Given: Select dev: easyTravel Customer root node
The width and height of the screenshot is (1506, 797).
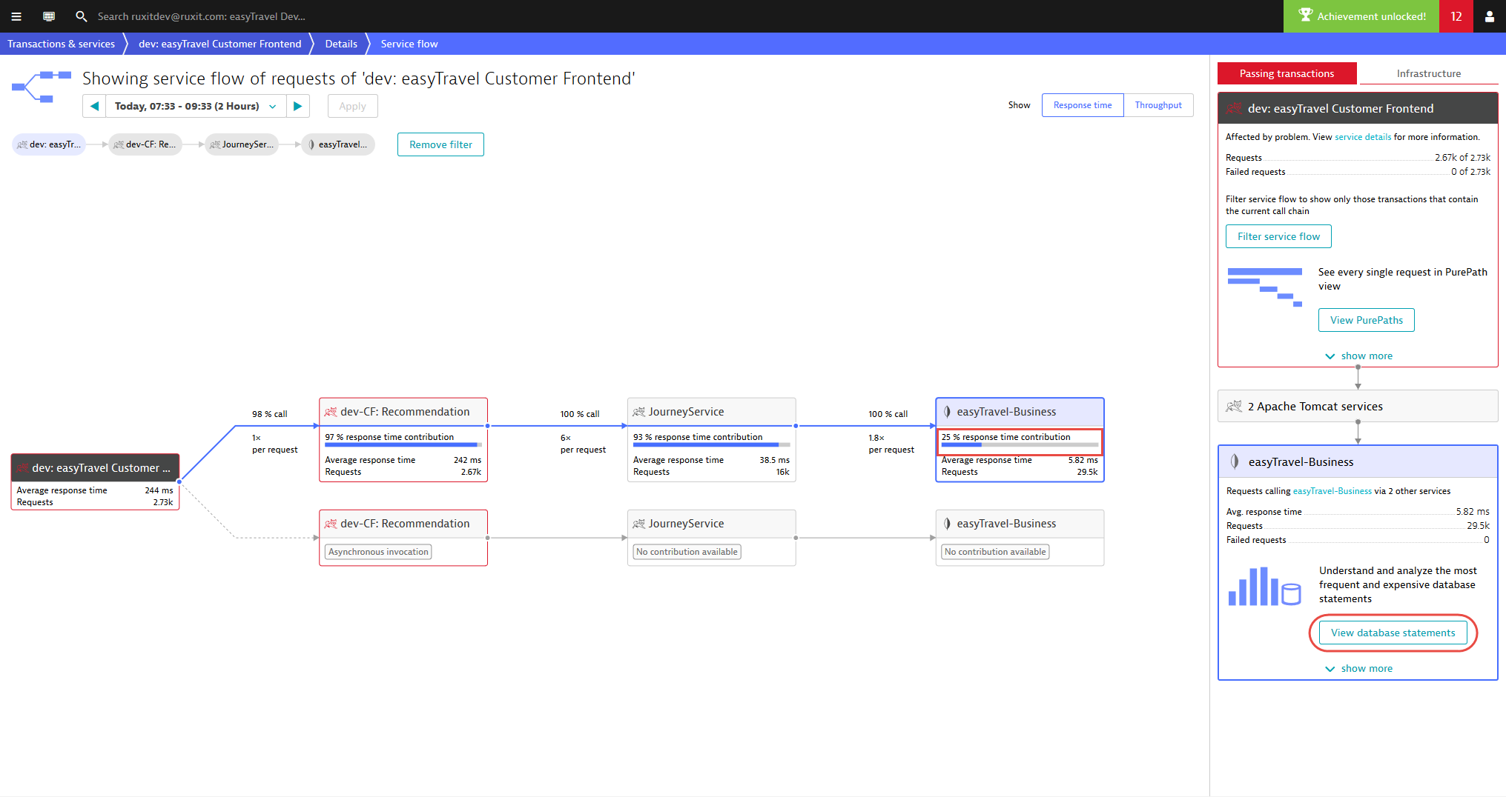Looking at the screenshot, I should [95, 481].
